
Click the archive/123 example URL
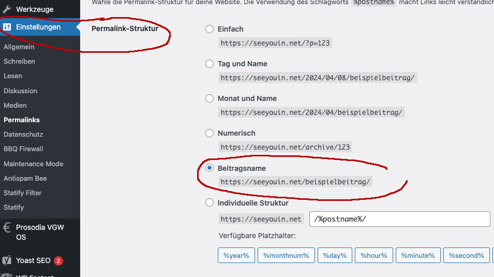click(x=285, y=147)
